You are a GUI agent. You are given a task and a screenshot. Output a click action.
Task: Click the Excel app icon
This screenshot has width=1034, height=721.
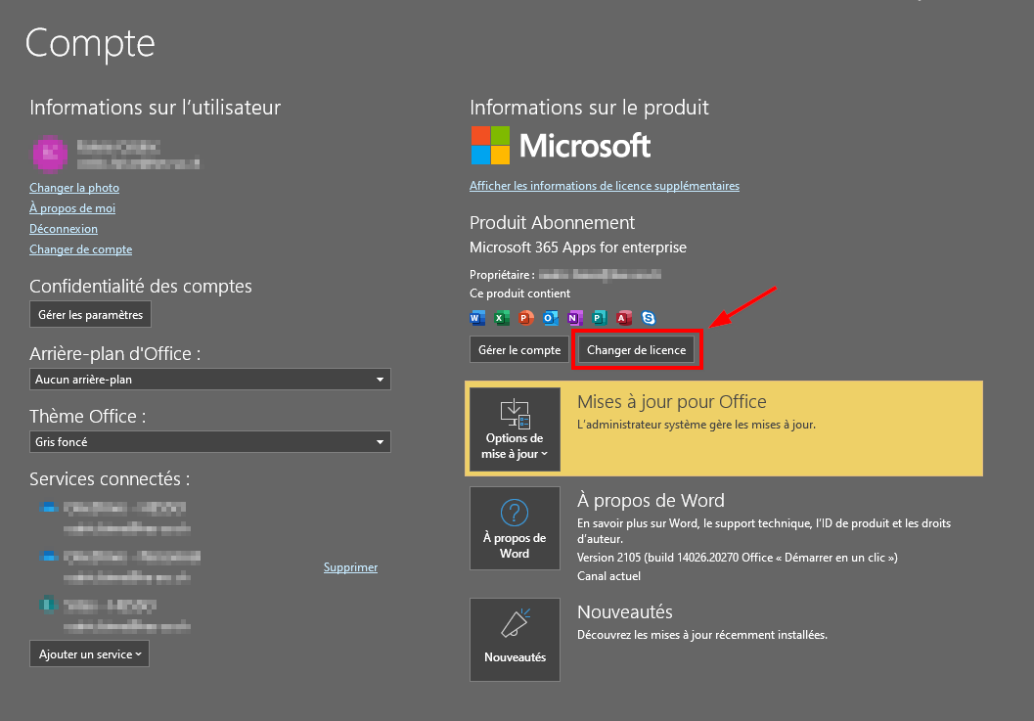click(x=502, y=318)
